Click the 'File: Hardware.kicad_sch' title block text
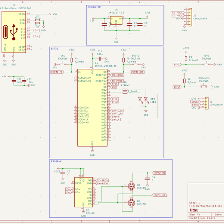Viewport: 224px width, 224px height. [x=206, y=206]
